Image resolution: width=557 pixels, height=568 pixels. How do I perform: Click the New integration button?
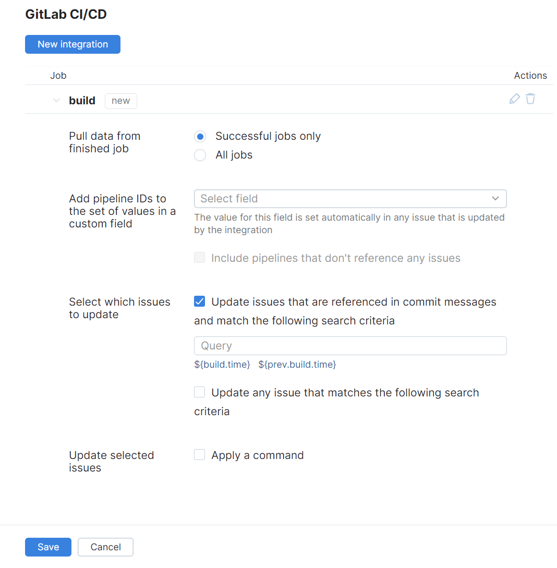[72, 44]
